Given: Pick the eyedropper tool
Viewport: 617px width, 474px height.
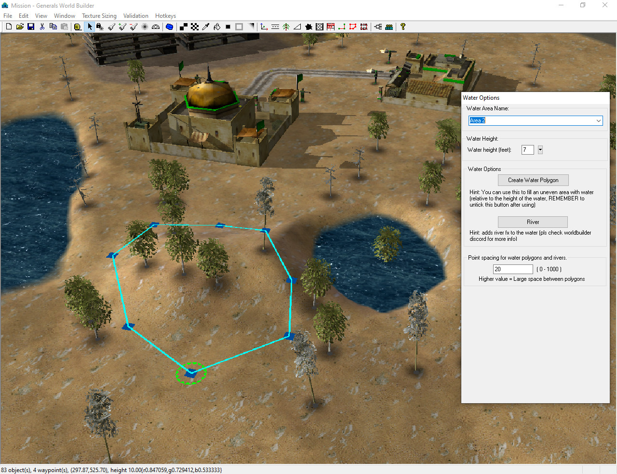Looking at the screenshot, I should (x=206, y=26).
